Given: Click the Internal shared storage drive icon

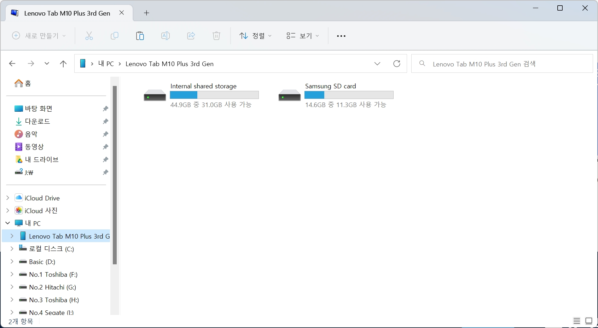Looking at the screenshot, I should point(155,95).
